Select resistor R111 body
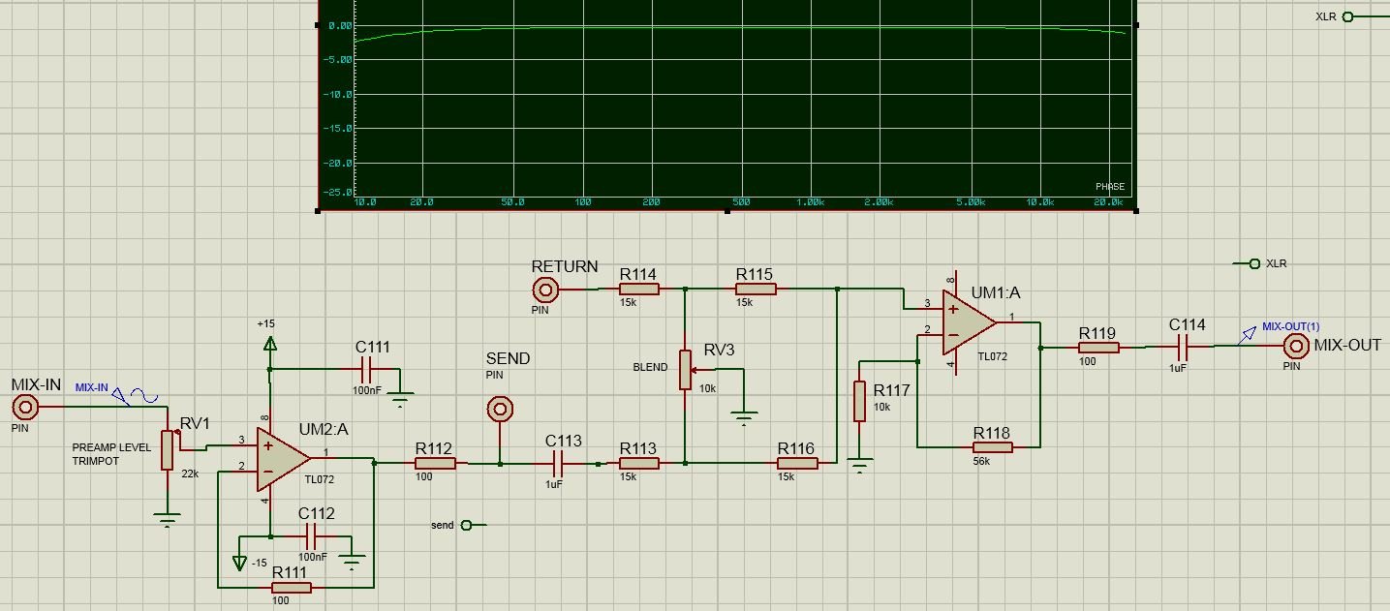Screen dimensions: 1390x611 pos(292,587)
